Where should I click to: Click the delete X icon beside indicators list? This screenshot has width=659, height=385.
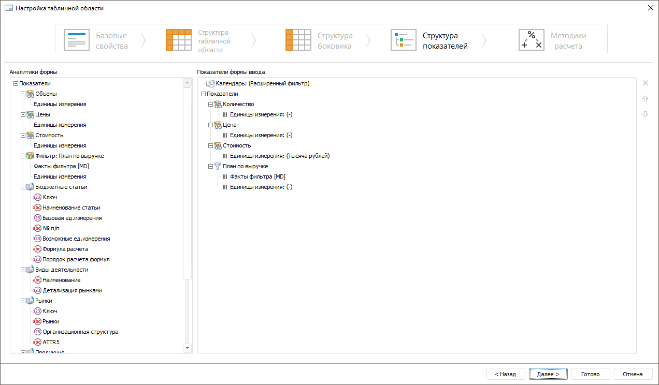[x=646, y=83]
